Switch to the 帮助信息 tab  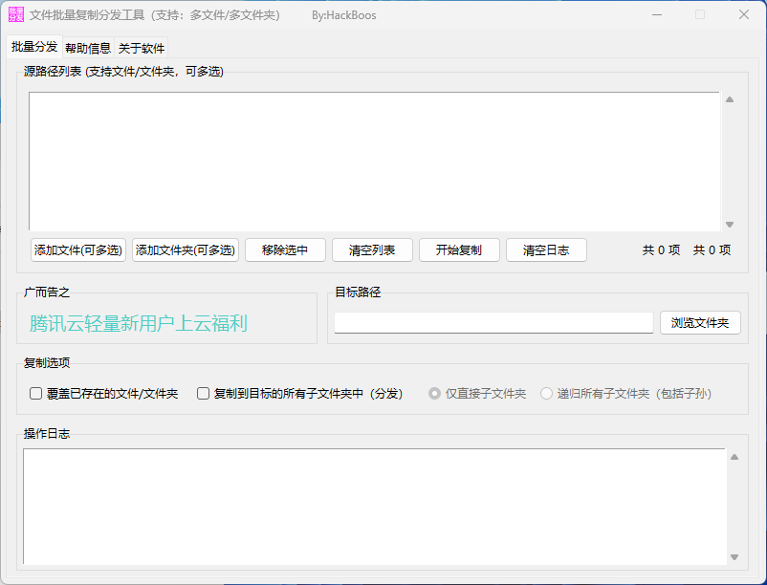pyautogui.click(x=88, y=46)
